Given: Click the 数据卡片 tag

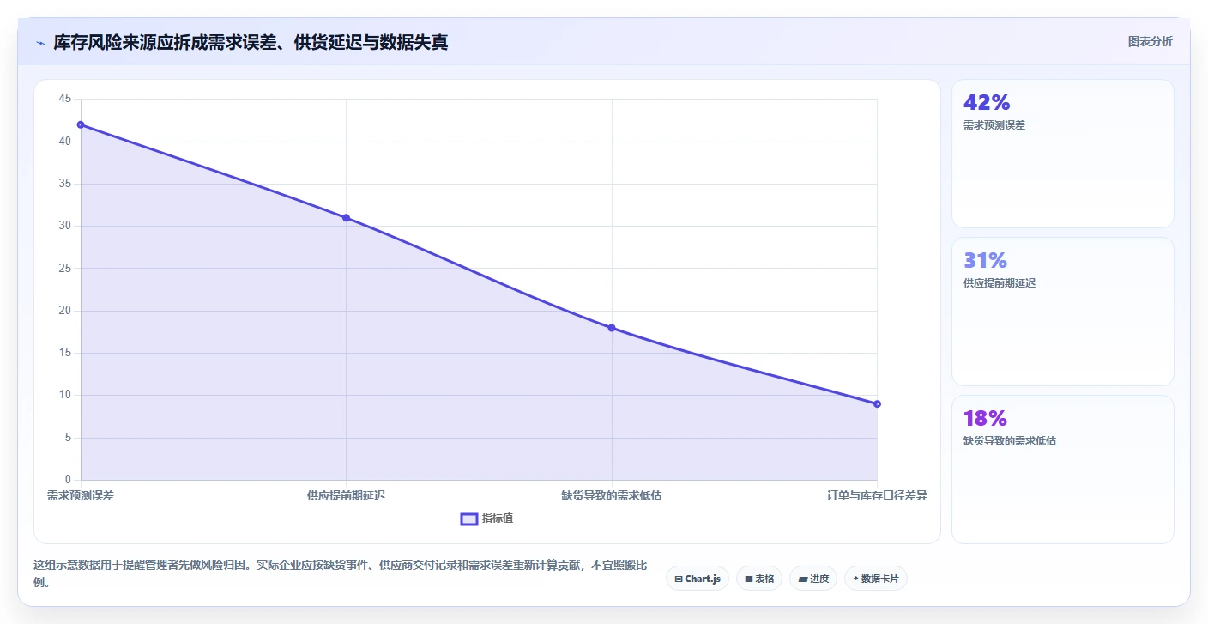Looking at the screenshot, I should coord(876,579).
